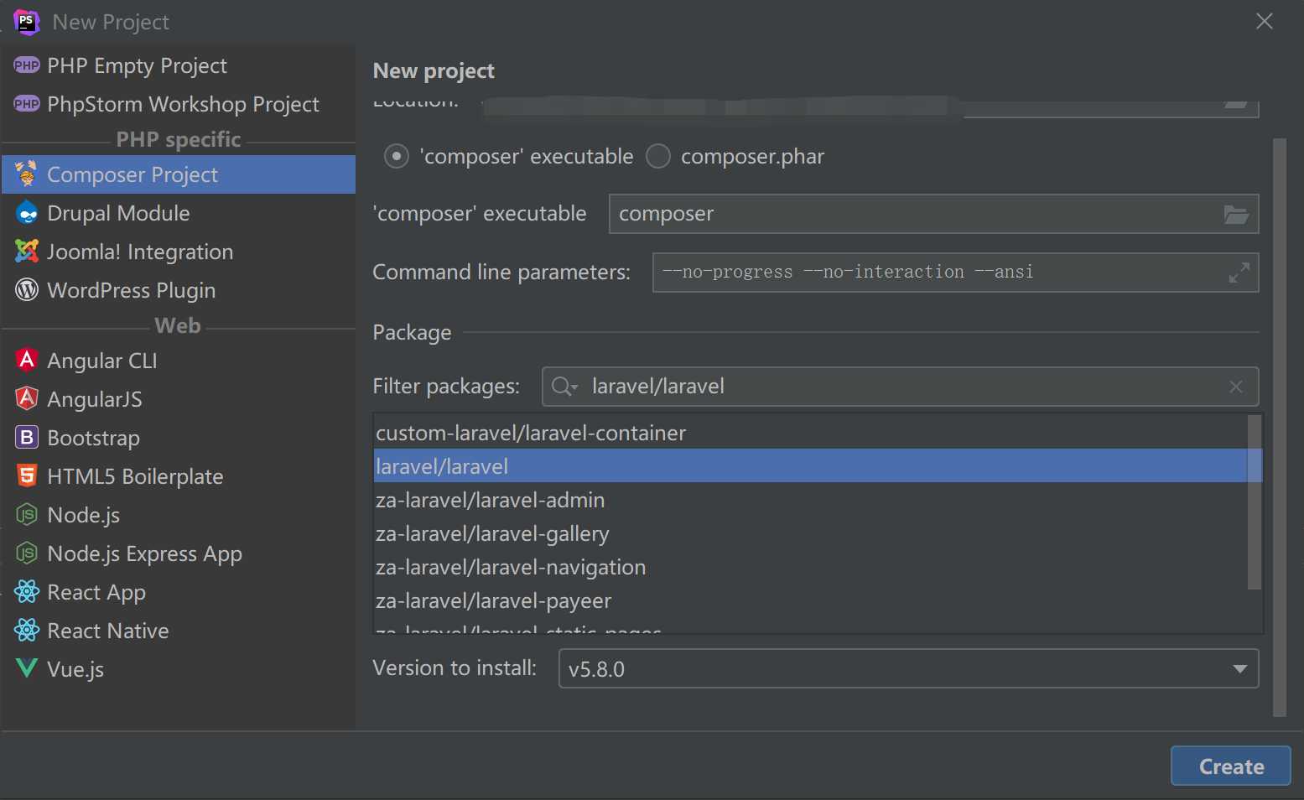
Task: Select za-laravel/laravel-gallery package
Action: coord(810,533)
